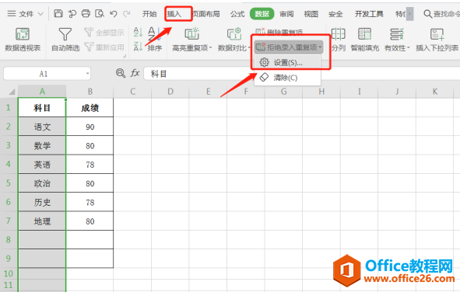Click the Print icon in quick toolbar
The image size is (460, 292).
86,13
